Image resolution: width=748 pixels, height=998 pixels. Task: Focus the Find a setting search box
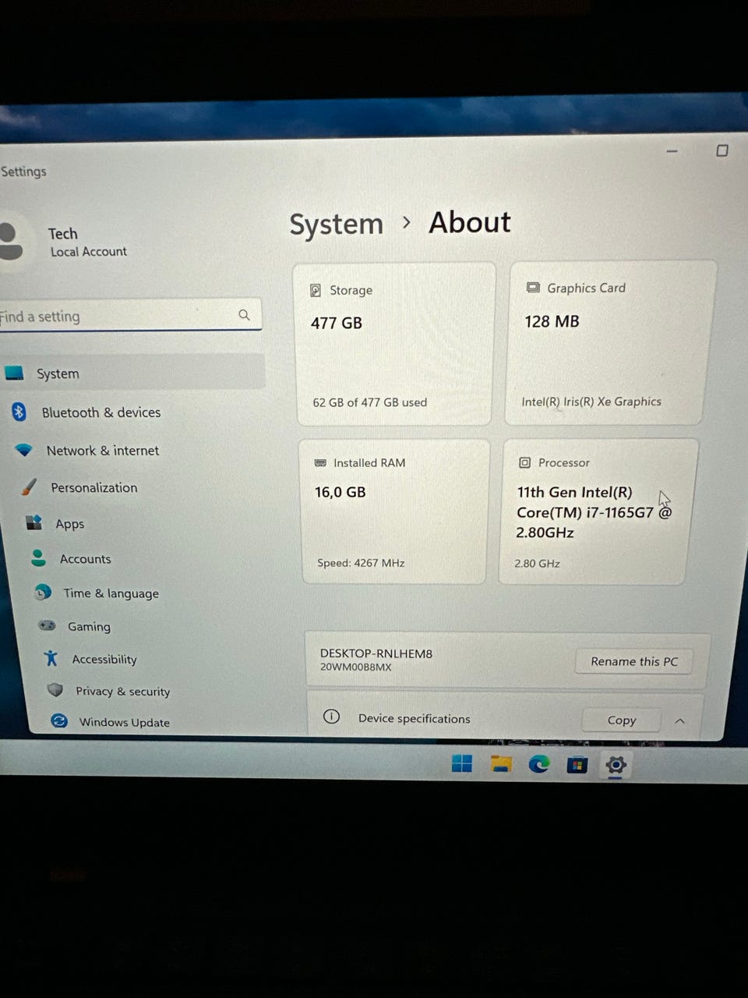click(129, 315)
